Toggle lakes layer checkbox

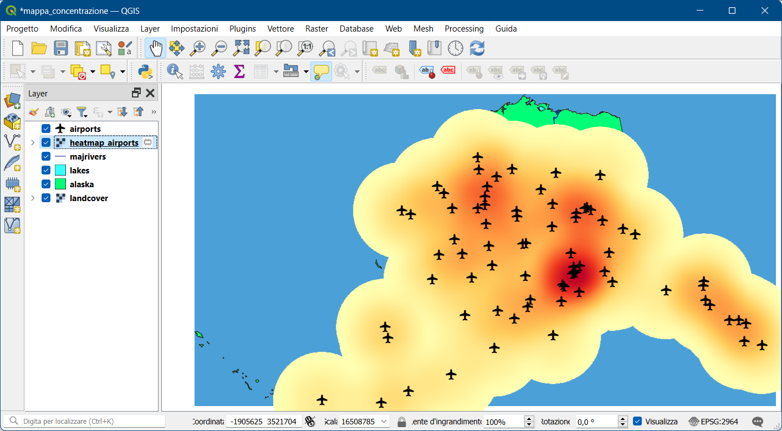pos(46,170)
